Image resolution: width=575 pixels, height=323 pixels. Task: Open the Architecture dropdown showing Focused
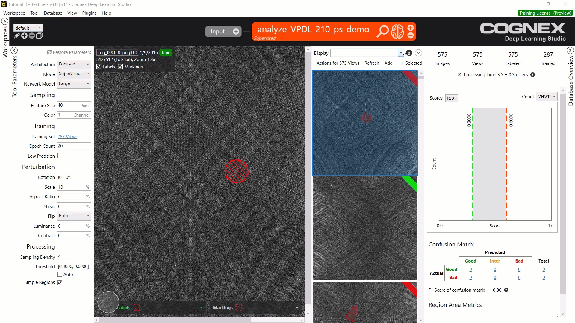pyautogui.click(x=74, y=64)
